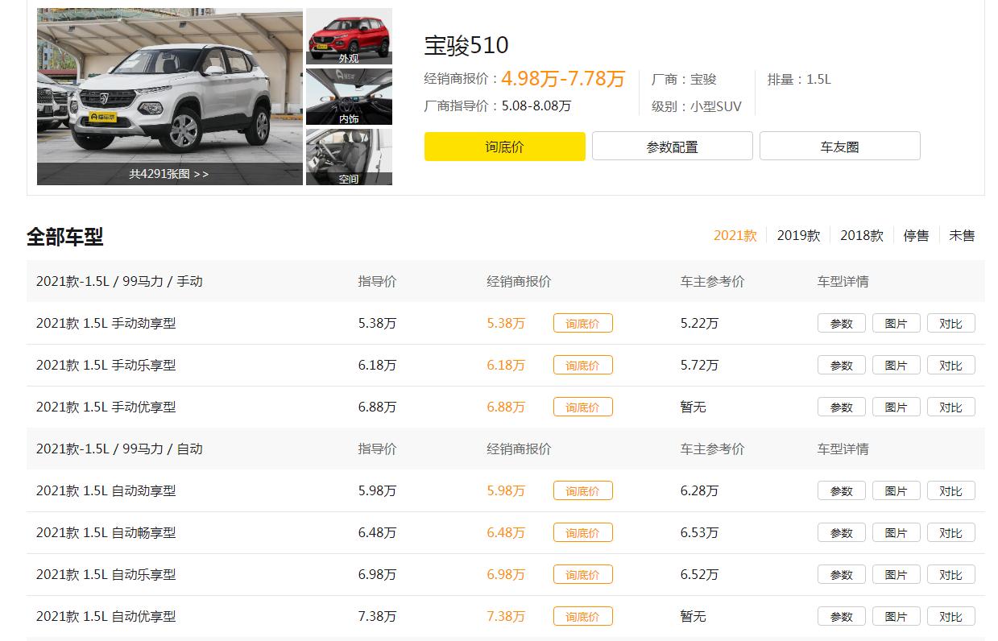Image resolution: width=998 pixels, height=641 pixels.
Task: Open the 共4291张图 photo gallery link
Action: click(x=169, y=174)
